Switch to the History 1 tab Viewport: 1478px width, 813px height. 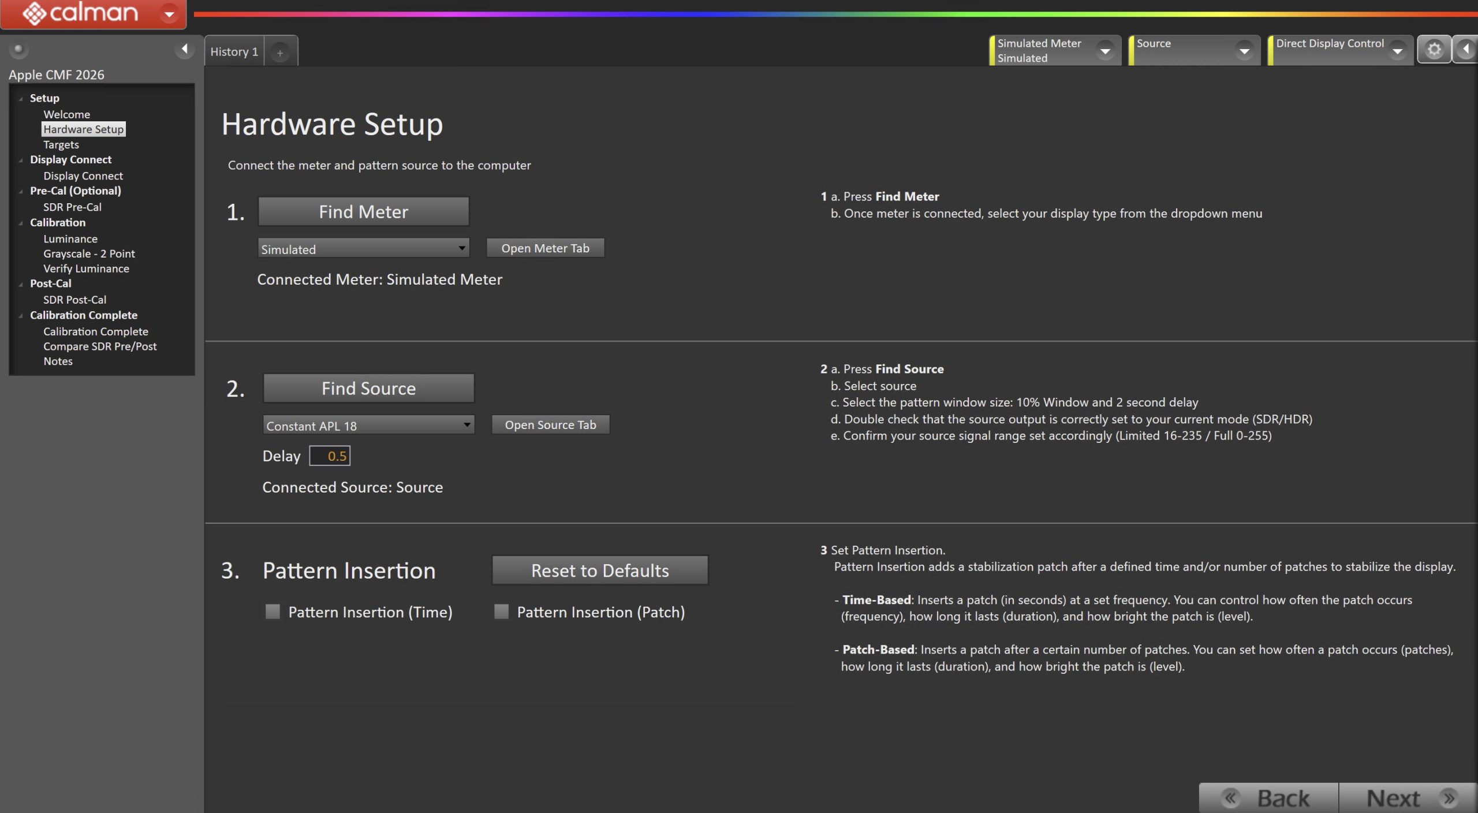[x=234, y=52]
